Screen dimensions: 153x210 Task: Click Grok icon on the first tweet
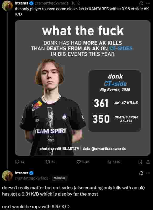(x=141, y=3)
